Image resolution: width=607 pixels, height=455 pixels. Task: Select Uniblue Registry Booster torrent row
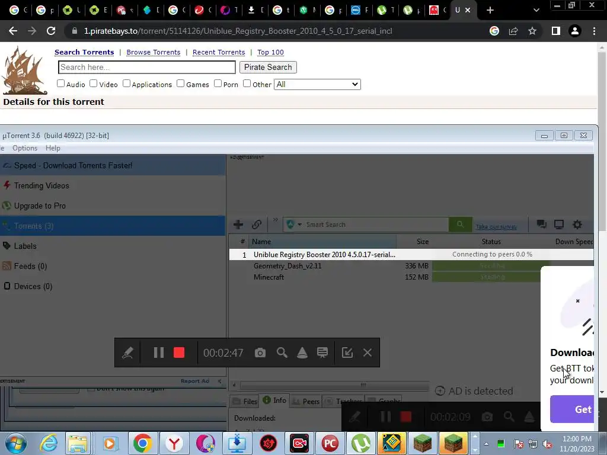coord(411,255)
